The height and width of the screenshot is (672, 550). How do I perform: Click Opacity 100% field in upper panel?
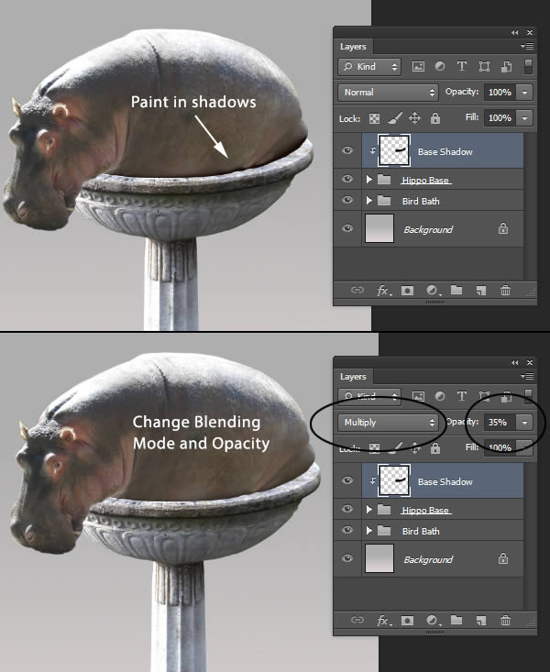click(500, 93)
